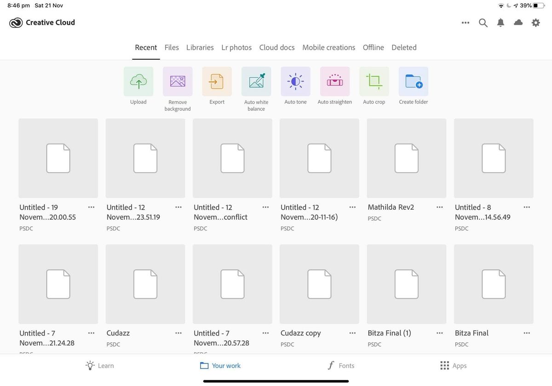Screen dimensions: 552x386
Task: Check cloud storage status icon
Action: (518, 22)
